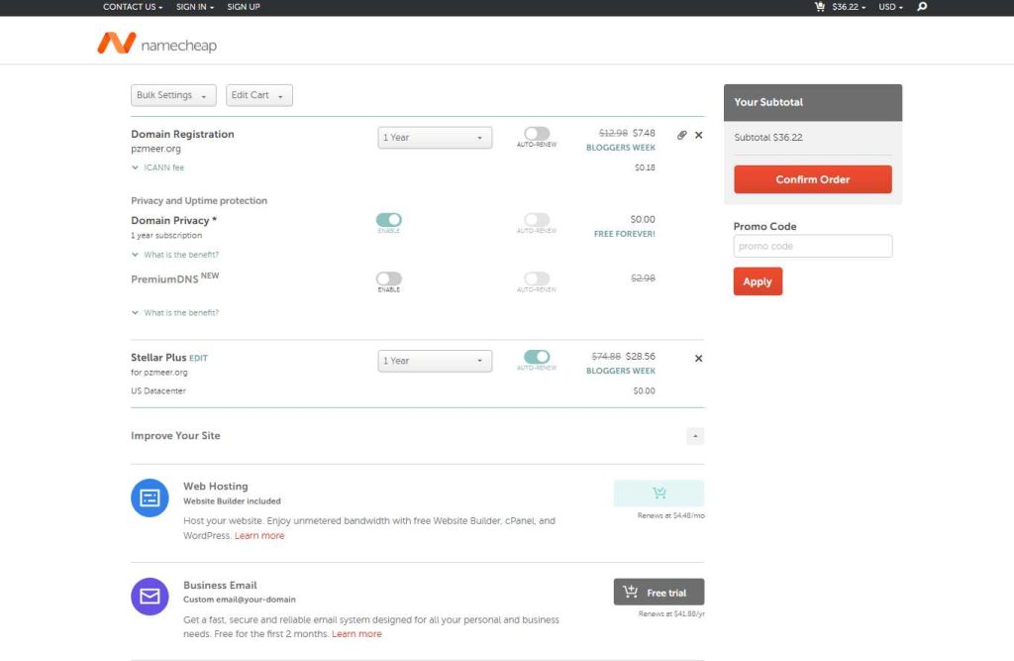Screen dimensions: 1014x661
Task: Open the search magnifier icon
Action: click(922, 7)
